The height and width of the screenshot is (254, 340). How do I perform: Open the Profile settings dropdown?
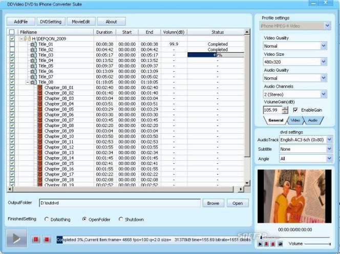(x=327, y=26)
